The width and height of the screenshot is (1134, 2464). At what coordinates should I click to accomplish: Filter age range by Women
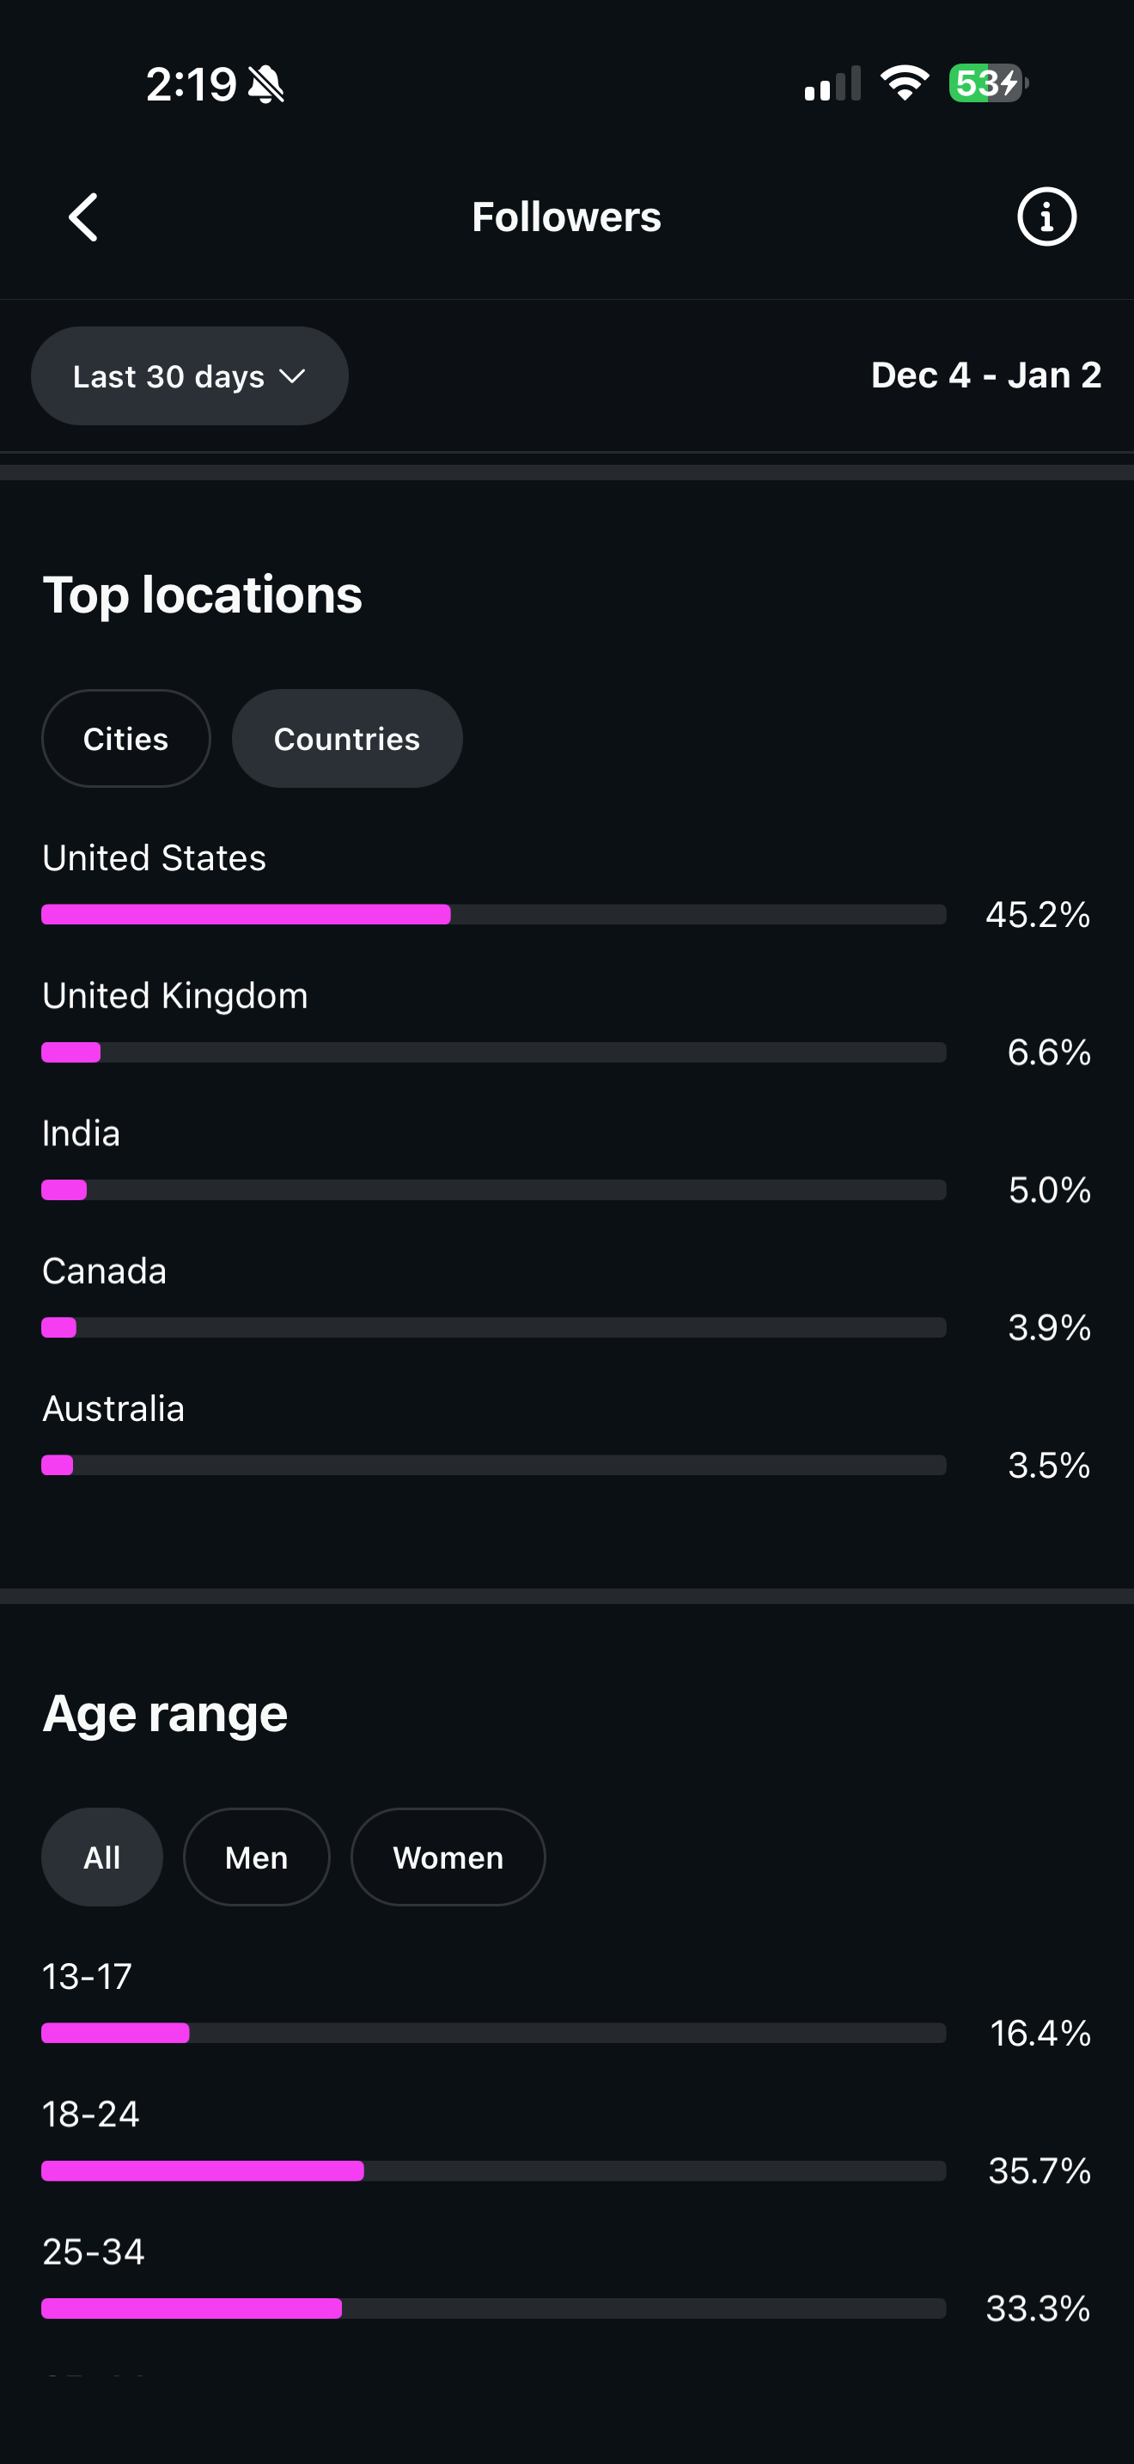[448, 1857]
